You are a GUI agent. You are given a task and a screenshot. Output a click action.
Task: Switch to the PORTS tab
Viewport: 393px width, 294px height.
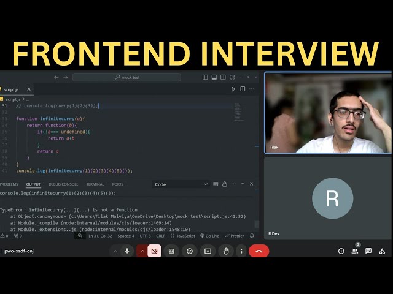coord(118,184)
